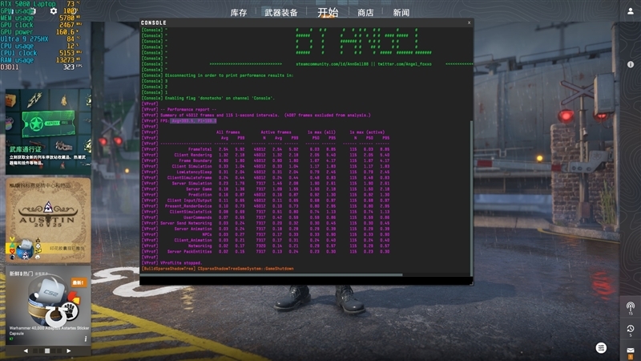Click the steamcommunity.com link text in console

332,64
